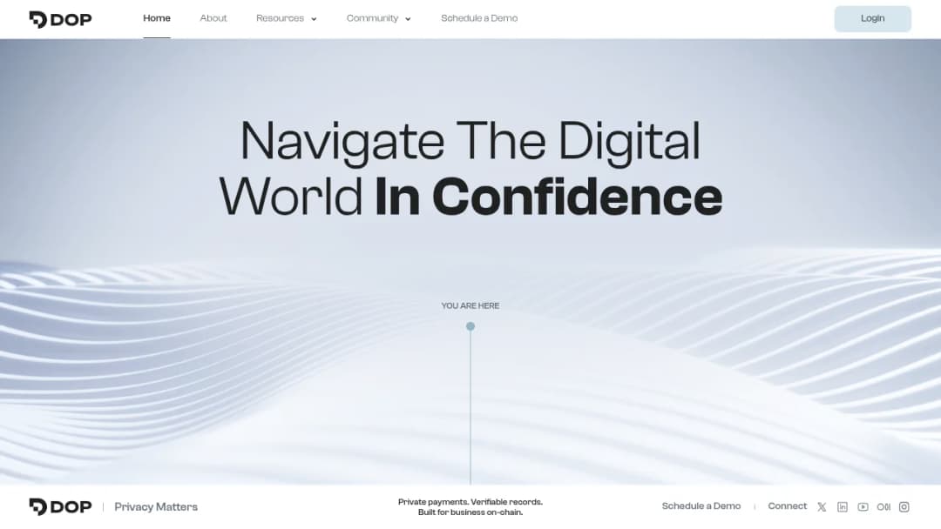Click the "Private payments. Verifiable records." footer tagline
Viewport: 941px width, 529px height.
point(470,502)
